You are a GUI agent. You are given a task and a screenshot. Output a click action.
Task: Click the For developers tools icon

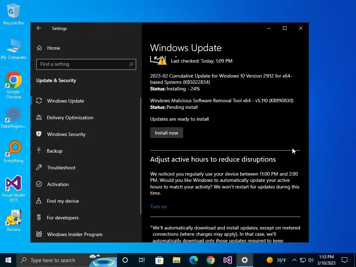coord(39,218)
